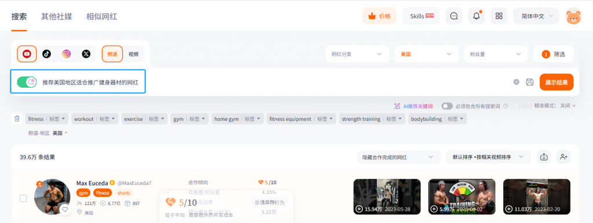Switch to the 搜索 tab
Viewport: 593px width, 223px height.
point(19,17)
